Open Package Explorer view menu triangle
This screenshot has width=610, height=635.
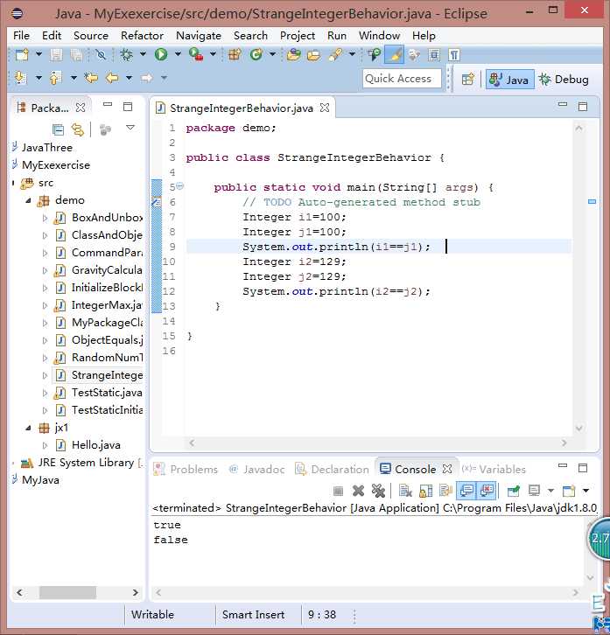tap(130, 128)
